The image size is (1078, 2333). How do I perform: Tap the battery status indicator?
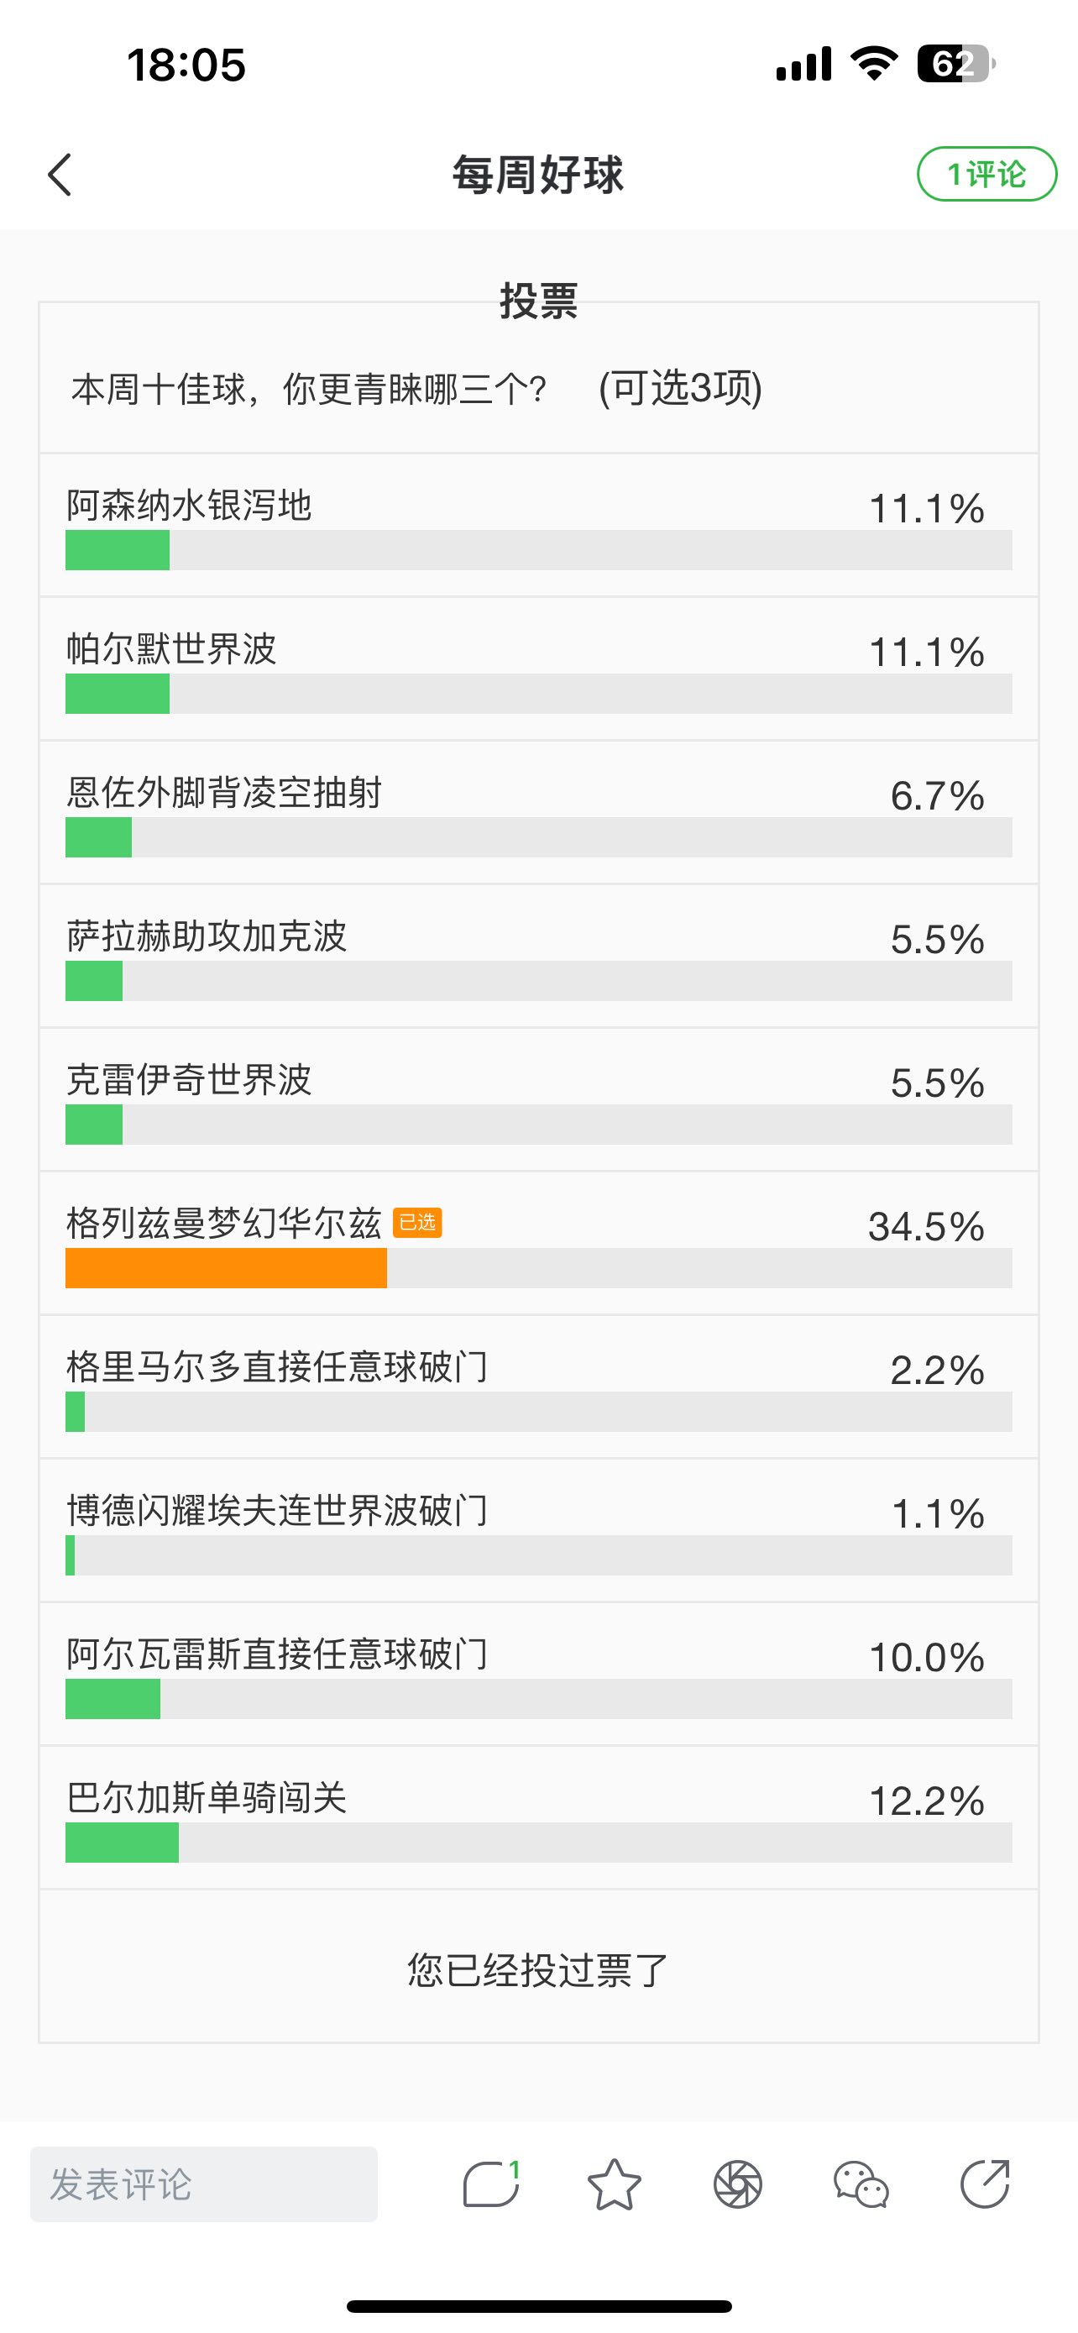click(x=955, y=63)
